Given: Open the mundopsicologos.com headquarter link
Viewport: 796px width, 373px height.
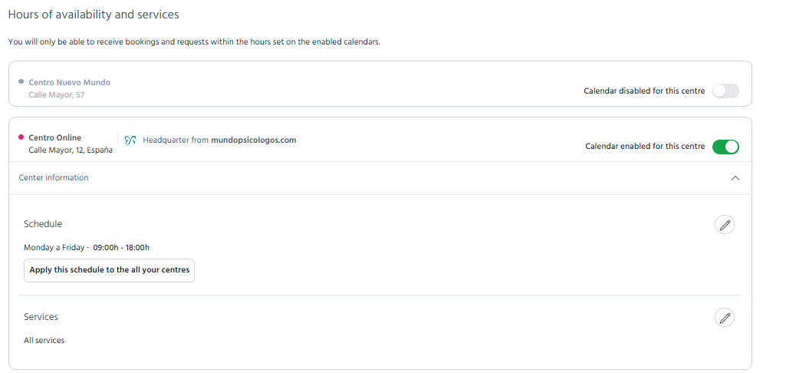Looking at the screenshot, I should [253, 140].
